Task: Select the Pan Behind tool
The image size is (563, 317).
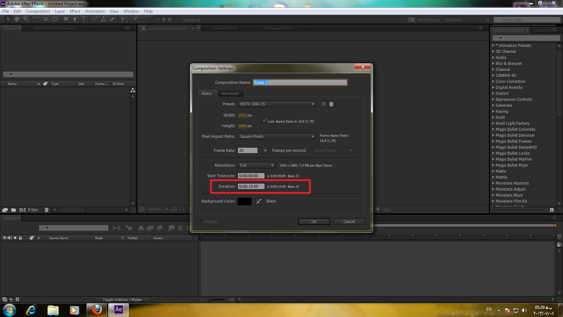Action: click(x=55, y=19)
